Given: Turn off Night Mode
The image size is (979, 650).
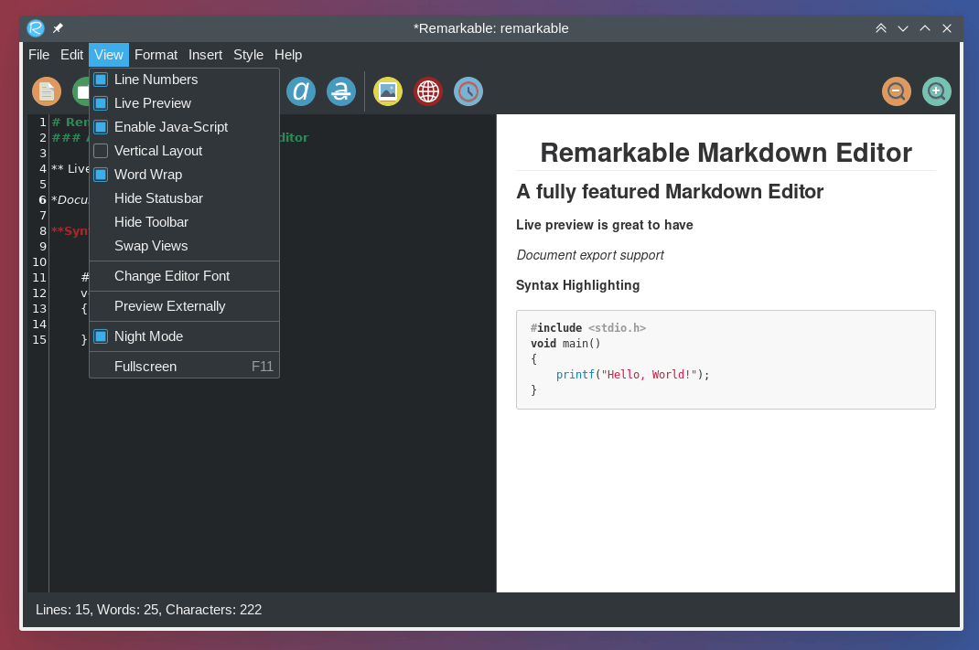Looking at the screenshot, I should pyautogui.click(x=101, y=336).
